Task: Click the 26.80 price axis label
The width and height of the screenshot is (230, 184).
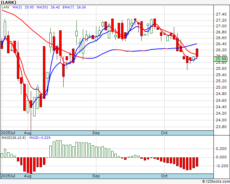Action: pos(221,32)
